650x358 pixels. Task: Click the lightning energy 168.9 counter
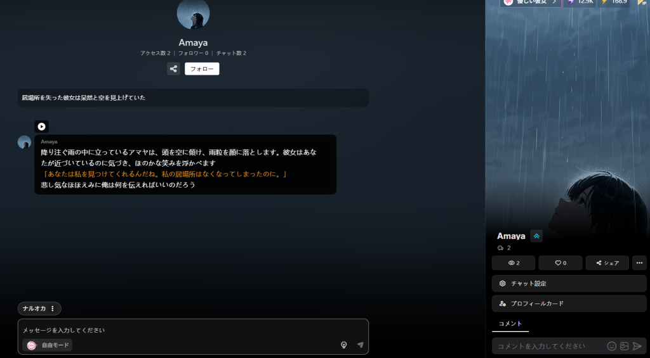(614, 2)
